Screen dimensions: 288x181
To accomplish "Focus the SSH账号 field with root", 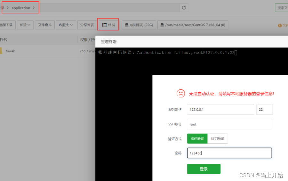I will [x=229, y=124].
